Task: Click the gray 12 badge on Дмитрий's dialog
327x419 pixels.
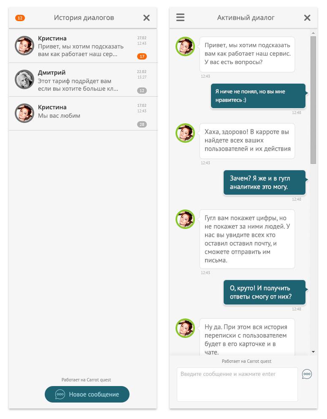Action: [x=142, y=90]
